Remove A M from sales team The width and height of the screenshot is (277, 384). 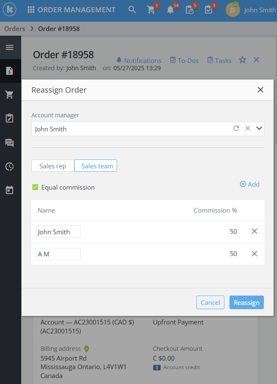(255, 253)
